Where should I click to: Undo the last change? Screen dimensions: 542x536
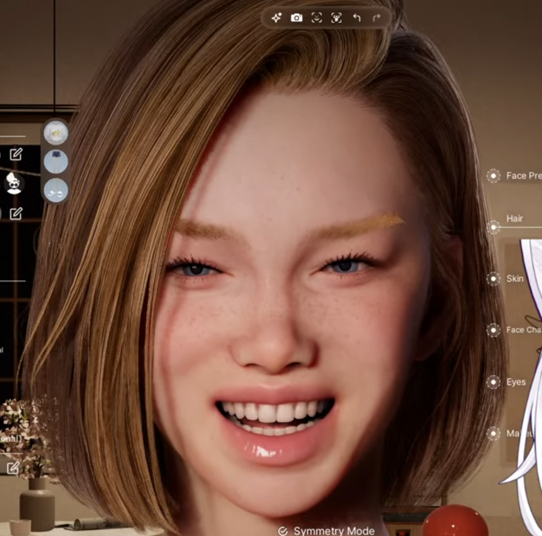click(x=357, y=18)
